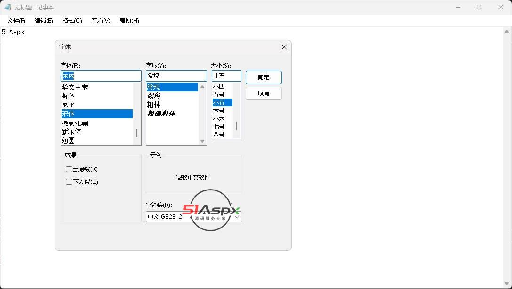
Task: Select 粗体 font style
Action: (x=172, y=105)
